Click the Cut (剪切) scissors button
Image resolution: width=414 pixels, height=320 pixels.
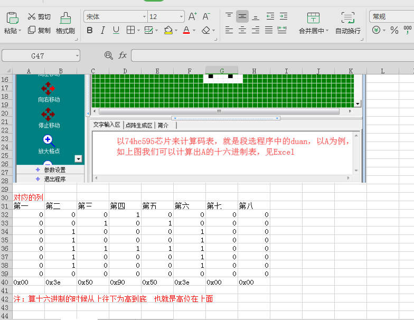click(39, 17)
